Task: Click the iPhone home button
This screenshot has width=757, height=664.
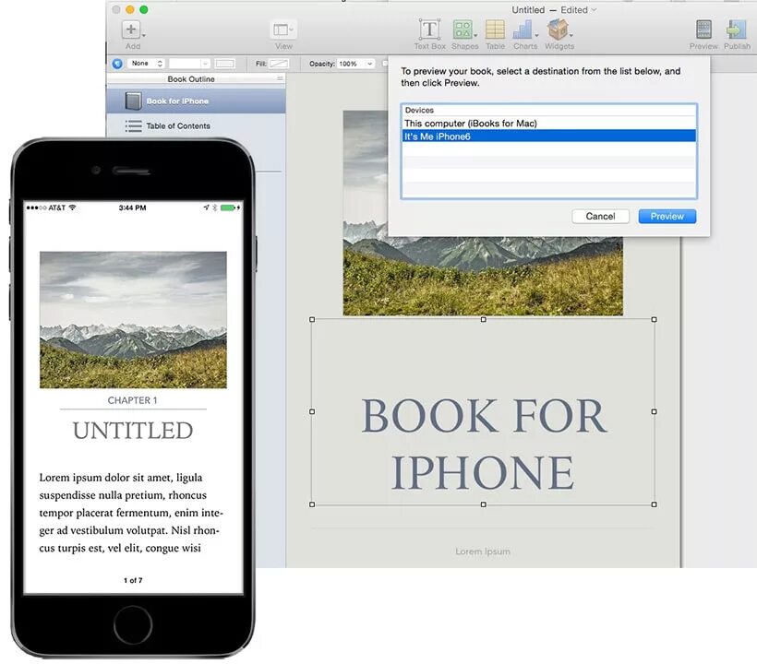Action: (x=133, y=624)
